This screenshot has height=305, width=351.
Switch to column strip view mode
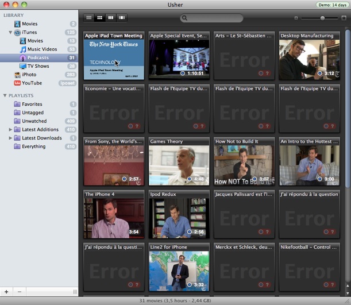111,18
